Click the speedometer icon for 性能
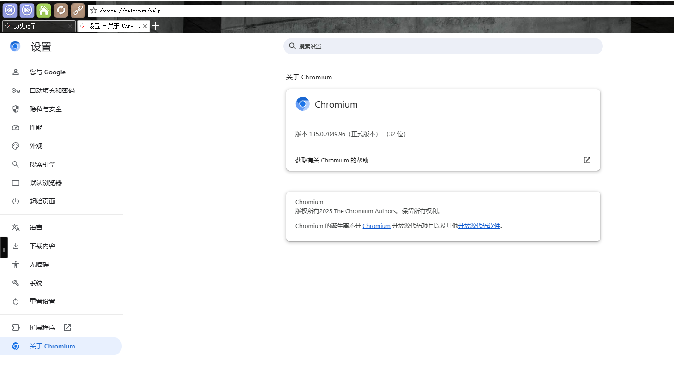Image resolution: width=674 pixels, height=372 pixels. 16,127
